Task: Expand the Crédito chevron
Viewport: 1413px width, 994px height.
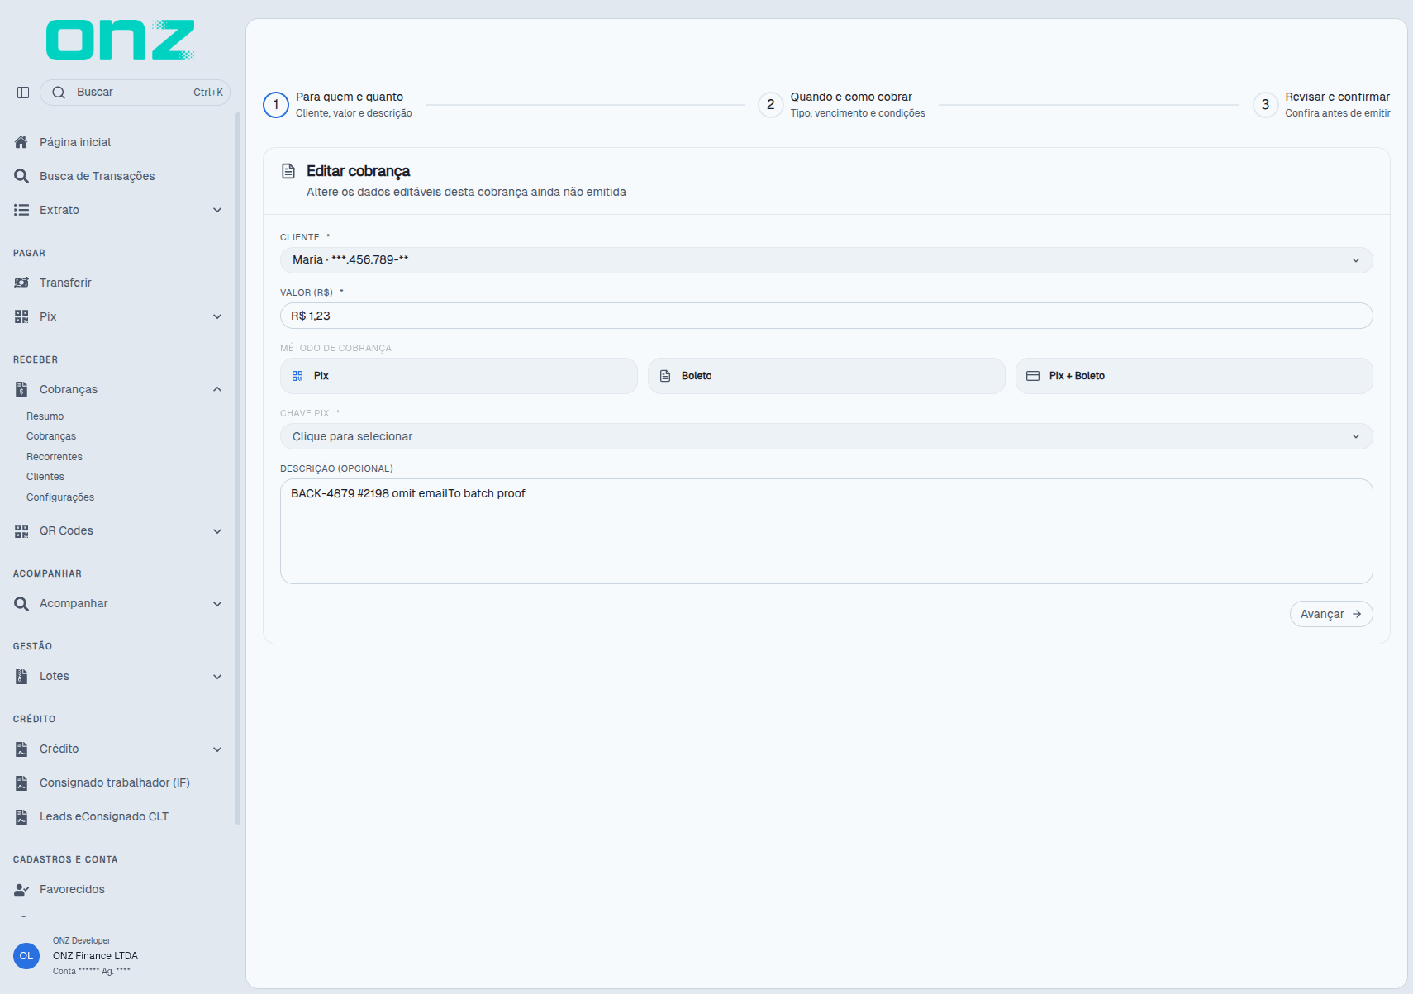Action: pyautogui.click(x=217, y=749)
